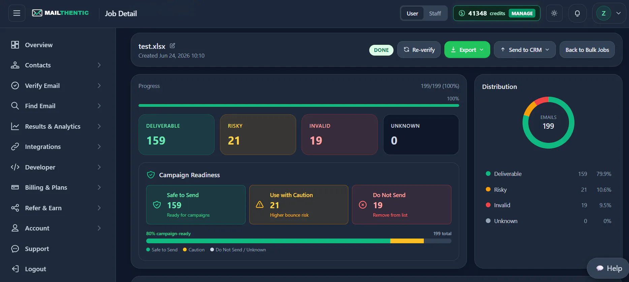Expand the Contacts submenu chevron
Viewport: 629px width, 282px height.
coord(99,65)
